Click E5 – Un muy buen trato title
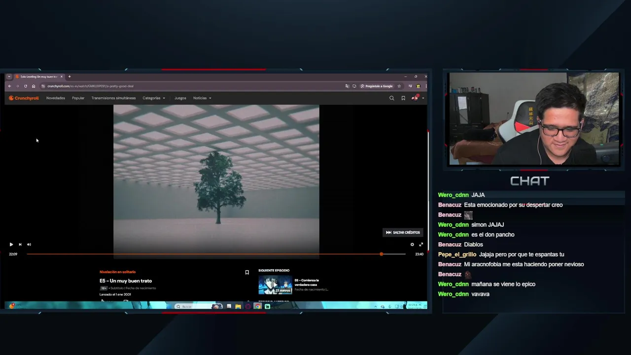The image size is (631, 355). 126,281
